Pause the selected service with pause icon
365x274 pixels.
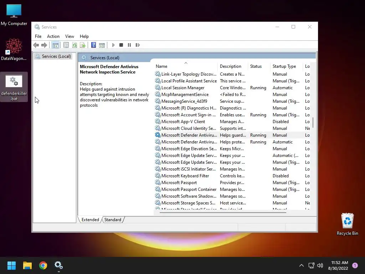pos(129,45)
